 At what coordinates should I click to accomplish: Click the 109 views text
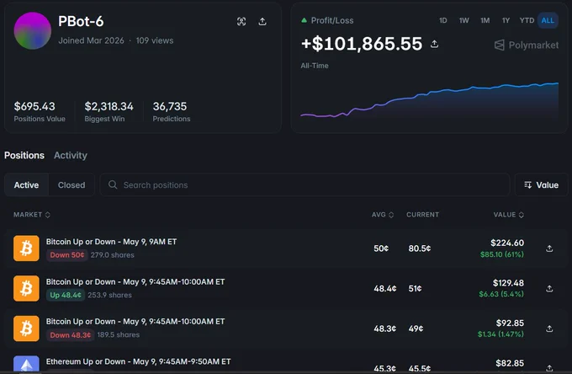pos(155,40)
